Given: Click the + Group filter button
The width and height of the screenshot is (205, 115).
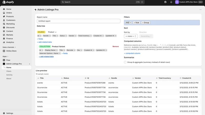Looking at the screenshot, I should pos(146,22).
